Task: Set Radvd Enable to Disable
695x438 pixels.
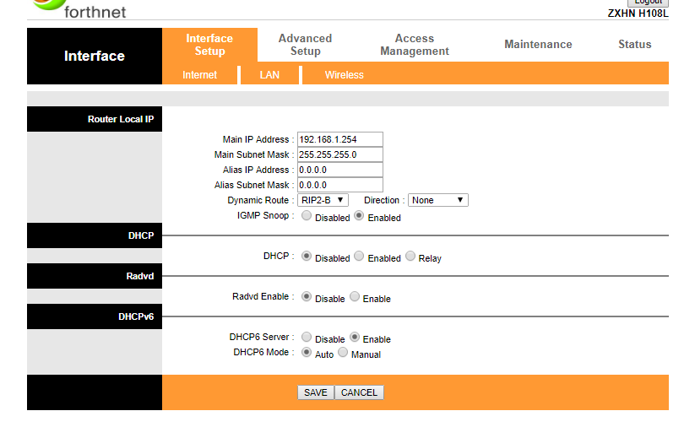Action: click(x=307, y=296)
